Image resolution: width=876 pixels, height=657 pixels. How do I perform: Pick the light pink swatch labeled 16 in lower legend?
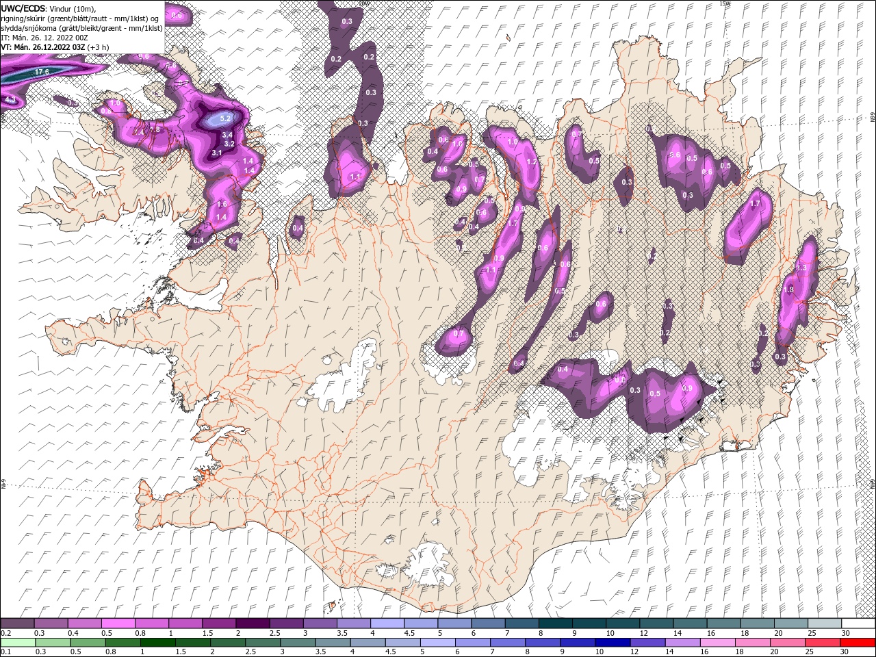click(x=717, y=643)
